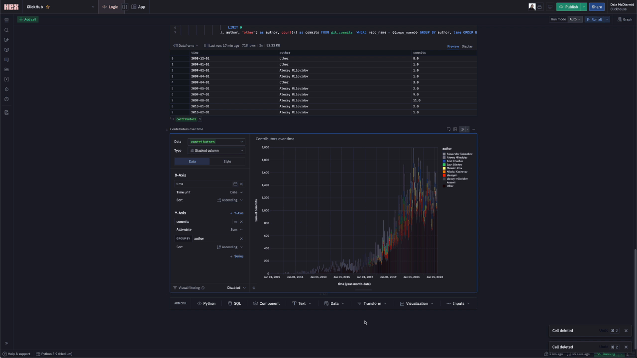Screen dimensions: 637x358
Task: Open the Aggregate Sum dropdown
Action: [236, 230]
